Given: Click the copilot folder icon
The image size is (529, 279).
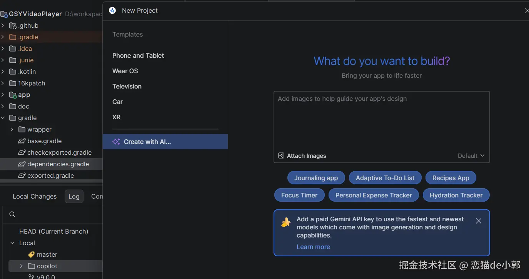Looking at the screenshot, I should (32, 266).
